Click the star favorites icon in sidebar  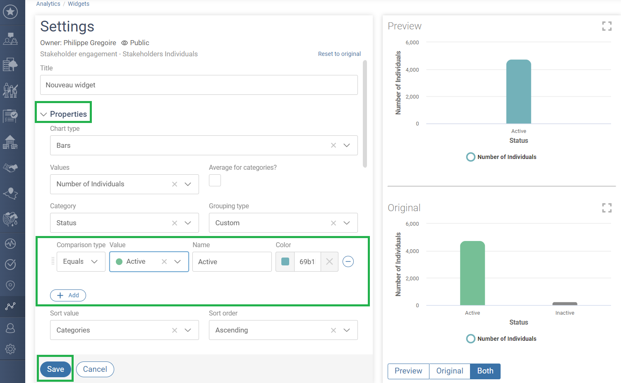[10, 12]
